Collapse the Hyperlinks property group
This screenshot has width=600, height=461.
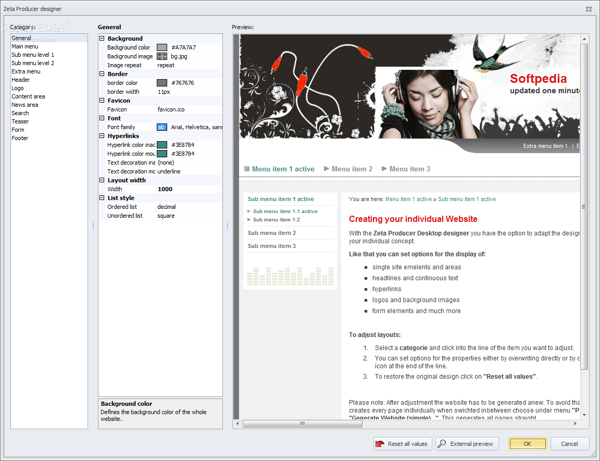tap(102, 136)
